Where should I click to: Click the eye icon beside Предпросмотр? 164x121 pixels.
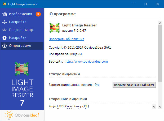[x=5, y=30]
